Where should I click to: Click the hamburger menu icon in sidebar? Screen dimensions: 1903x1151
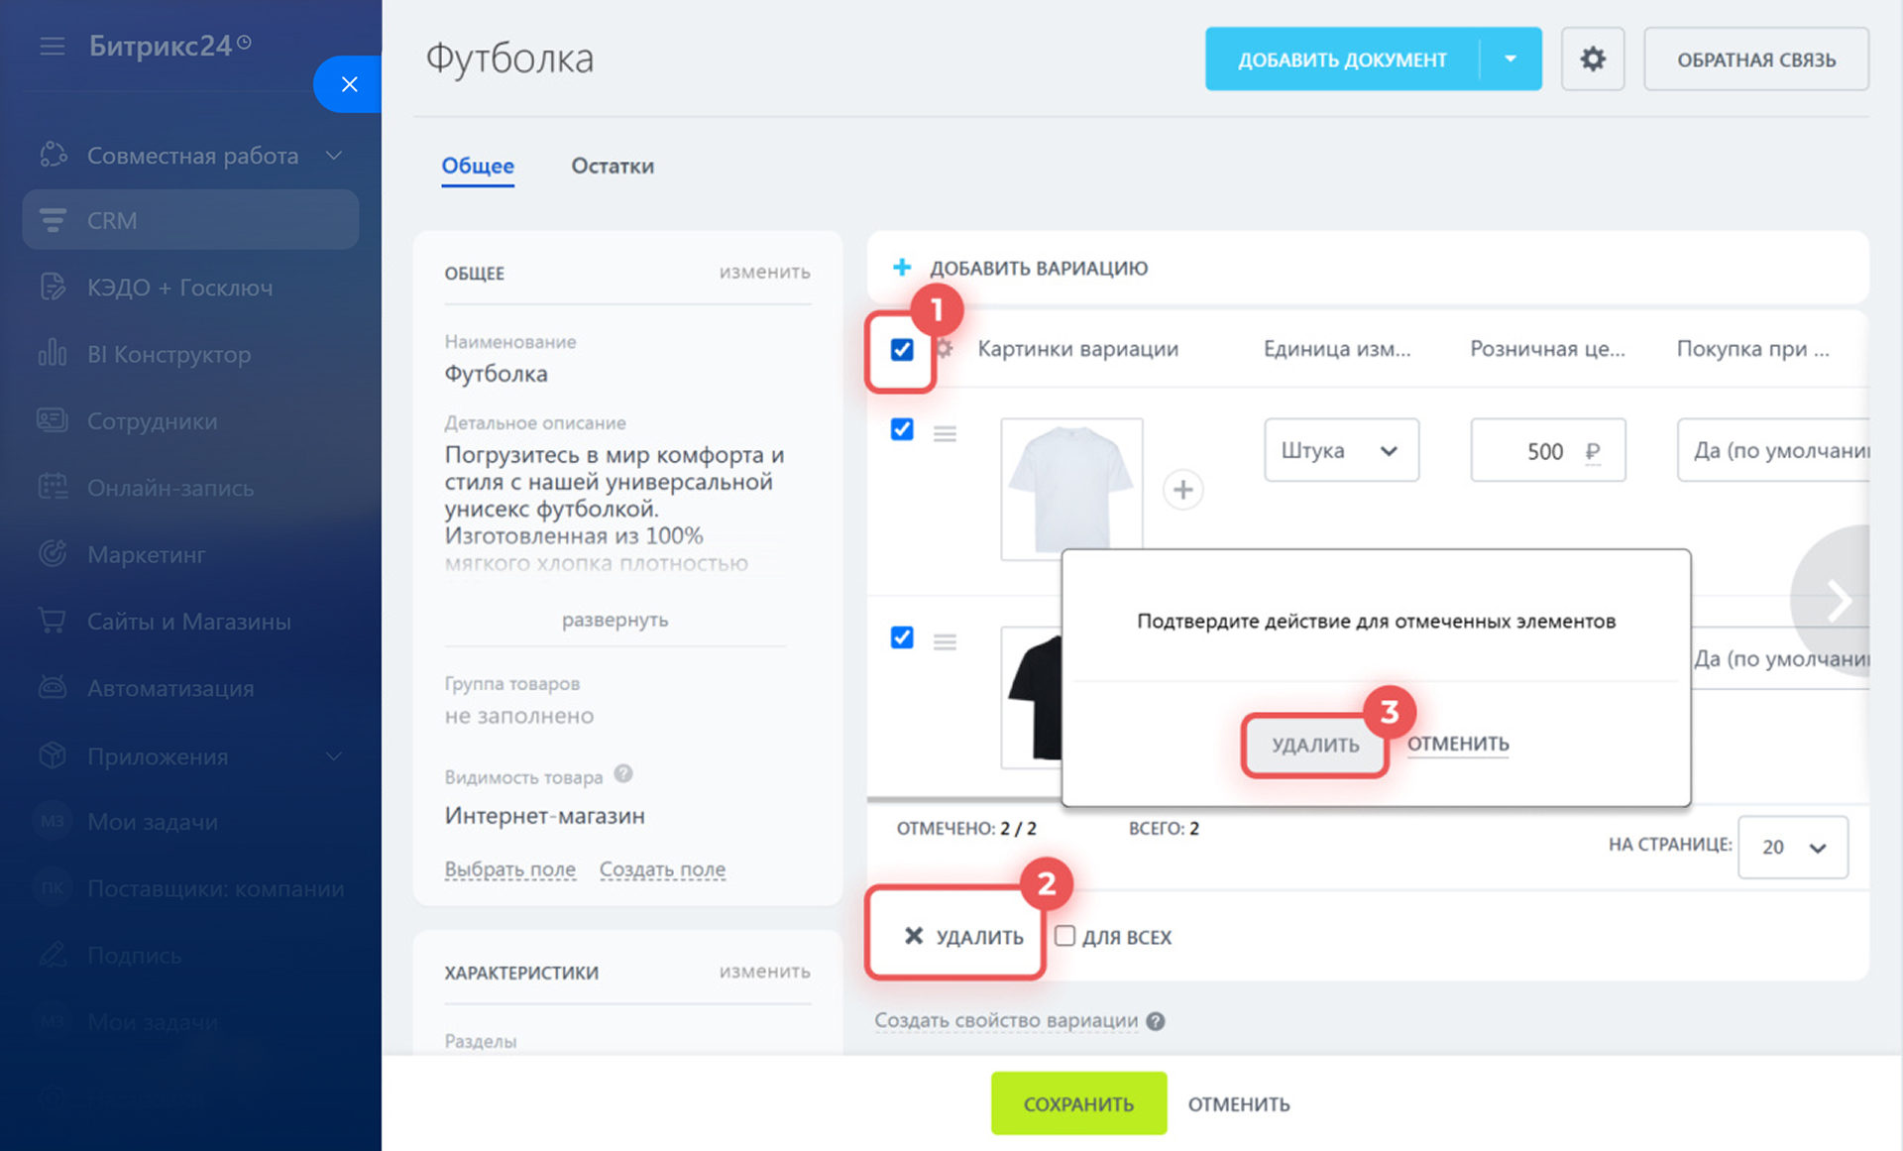click(52, 47)
